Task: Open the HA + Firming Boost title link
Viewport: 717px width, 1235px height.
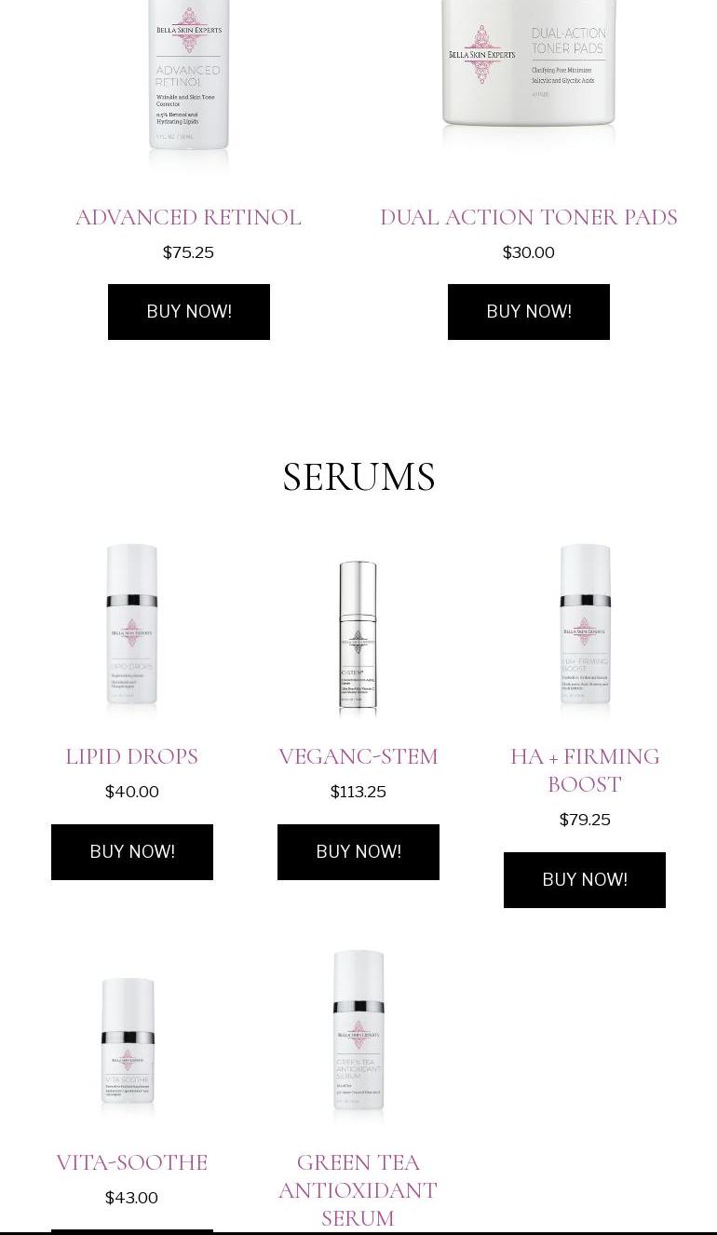Action: (x=585, y=770)
